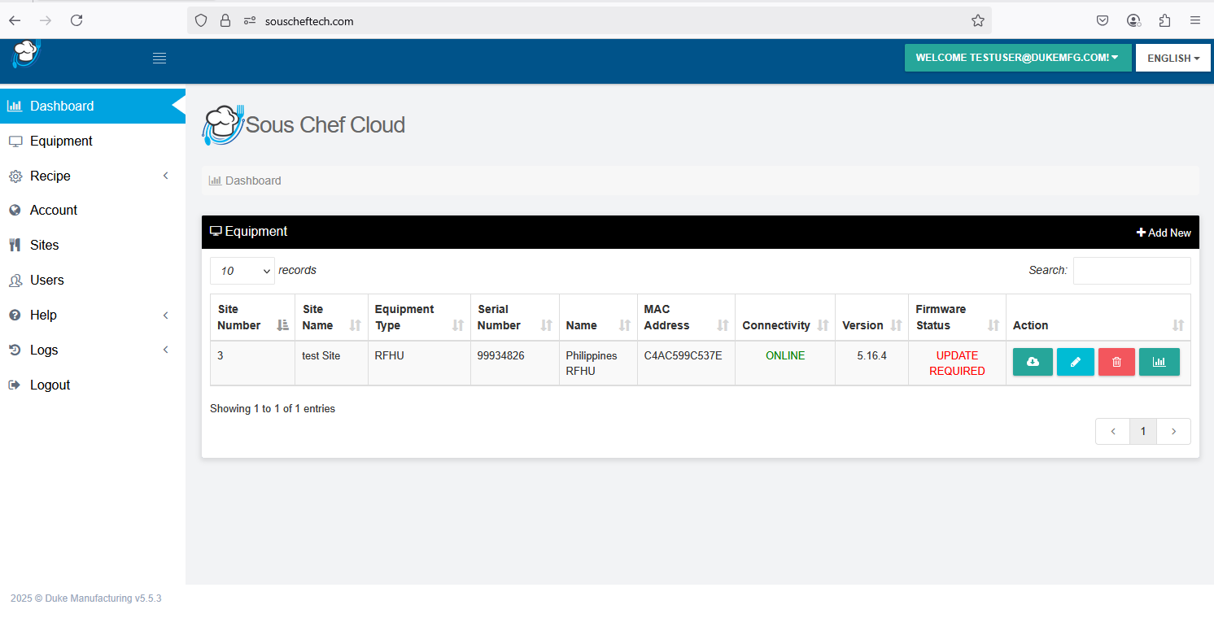Sort table by Action column
This screenshot has width=1214, height=618.
[1098, 317]
